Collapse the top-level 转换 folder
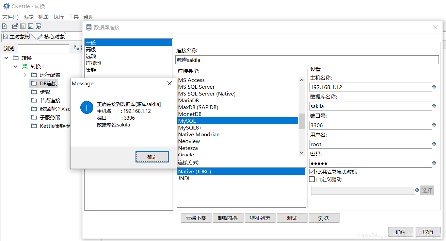The width and height of the screenshot is (446, 241). click(x=6, y=58)
